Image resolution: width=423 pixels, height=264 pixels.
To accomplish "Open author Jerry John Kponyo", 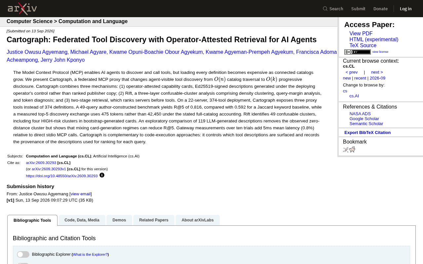I will 63,60.
